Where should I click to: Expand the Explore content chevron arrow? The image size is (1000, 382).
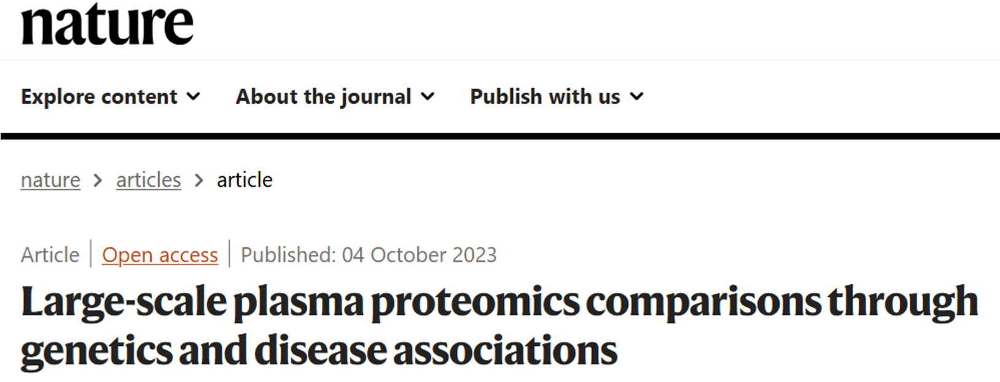(193, 96)
